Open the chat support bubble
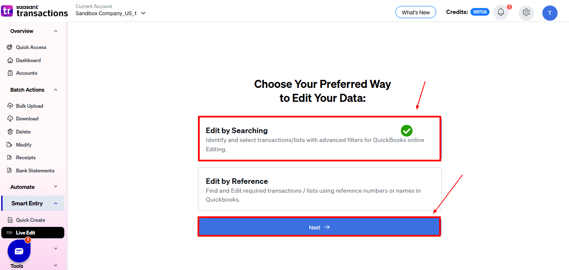This screenshot has width=569, height=270. (18, 251)
